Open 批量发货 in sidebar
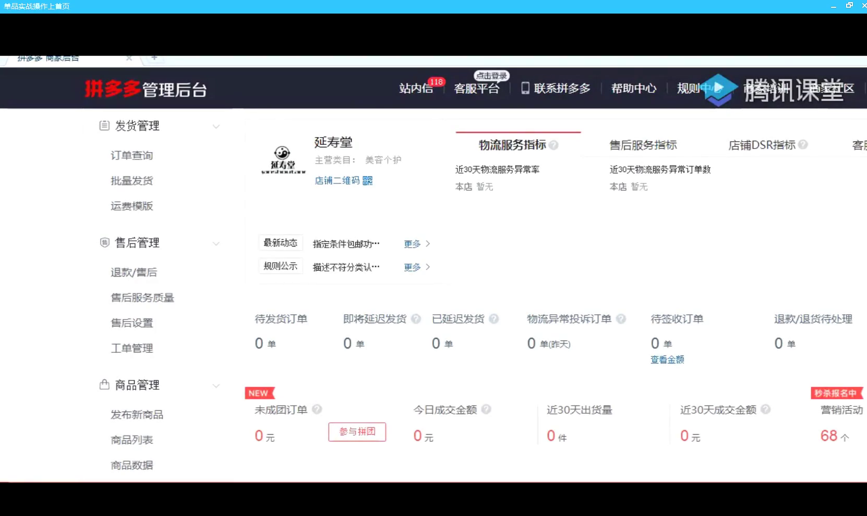 click(131, 181)
